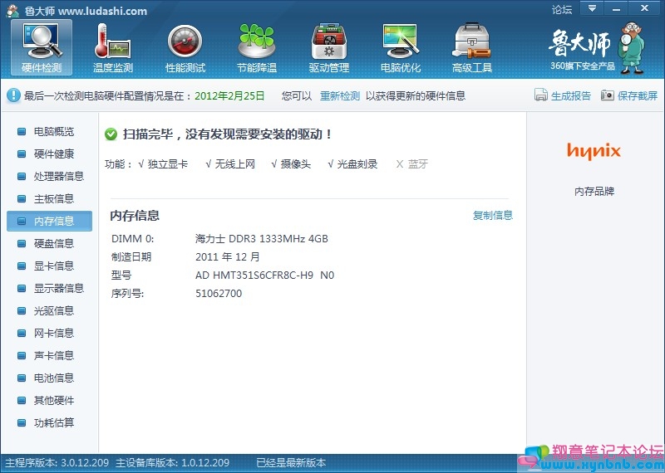Open 性能测试 performance test

185,48
